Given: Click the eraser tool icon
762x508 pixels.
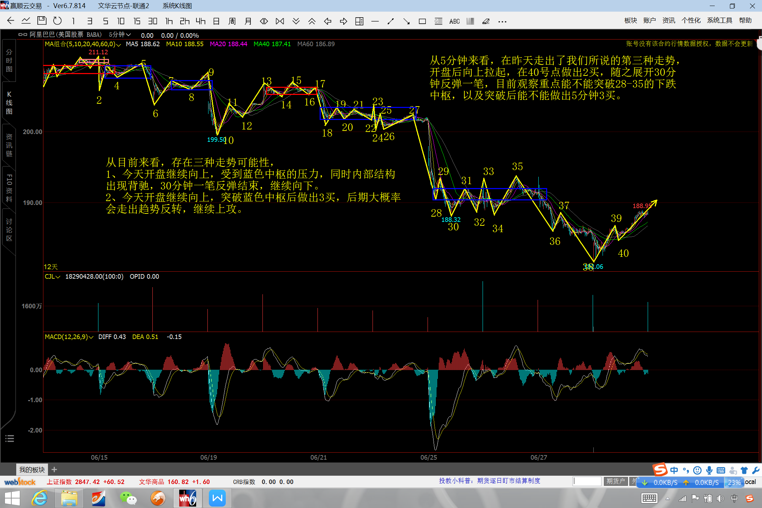Looking at the screenshot, I should tap(486, 22).
